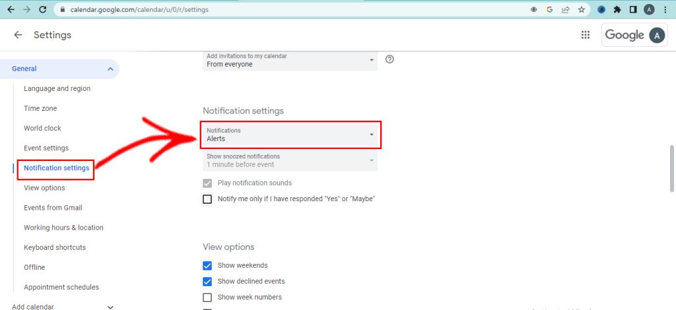
Task: Open the Notifications Alerts dropdown
Action: click(x=290, y=135)
